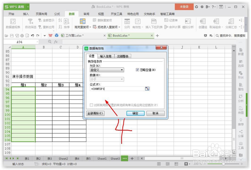
Task: Click column L header
Action: [216, 47]
